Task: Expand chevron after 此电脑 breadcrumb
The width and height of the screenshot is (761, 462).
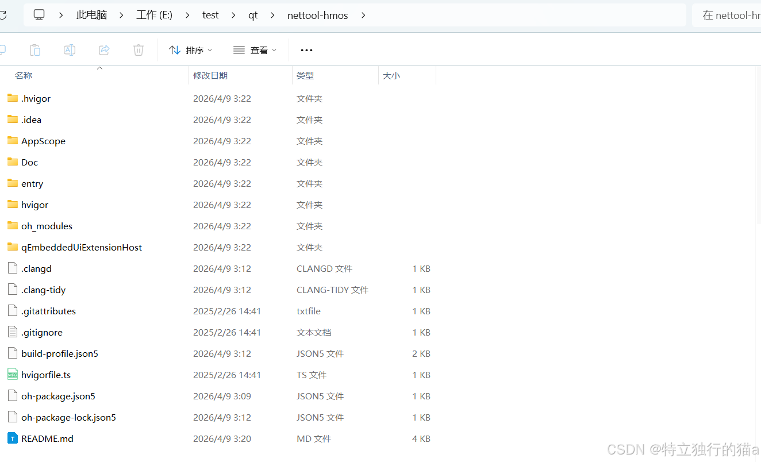Action: click(121, 15)
